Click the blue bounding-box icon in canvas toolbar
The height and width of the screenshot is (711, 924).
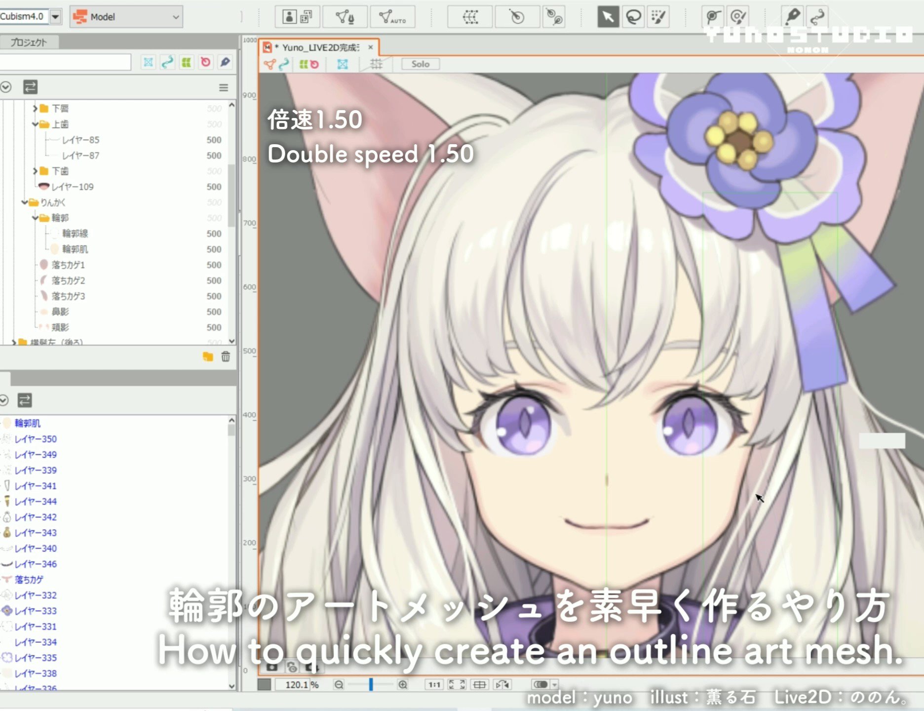(x=343, y=64)
